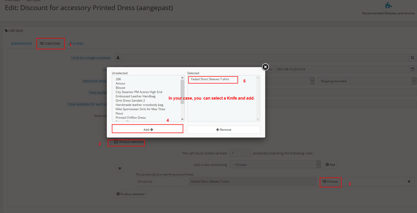This screenshot has width=417, height=213.
Task: Open the calendar icon for the To date
Action: [412, 69]
